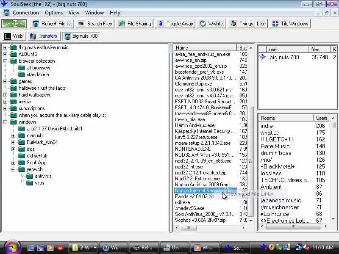This screenshot has height=254, width=339.
Task: Open the Wishlist window
Action: 211,24
